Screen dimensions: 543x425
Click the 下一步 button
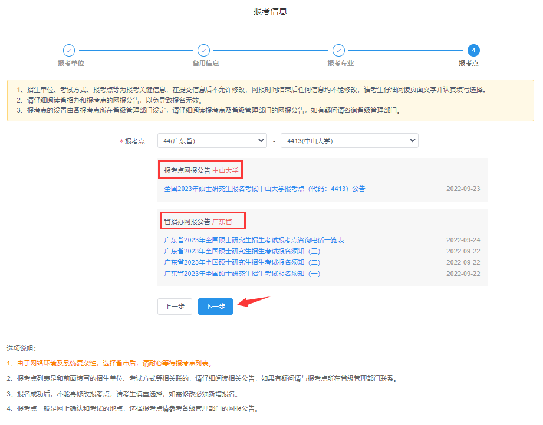(x=215, y=307)
